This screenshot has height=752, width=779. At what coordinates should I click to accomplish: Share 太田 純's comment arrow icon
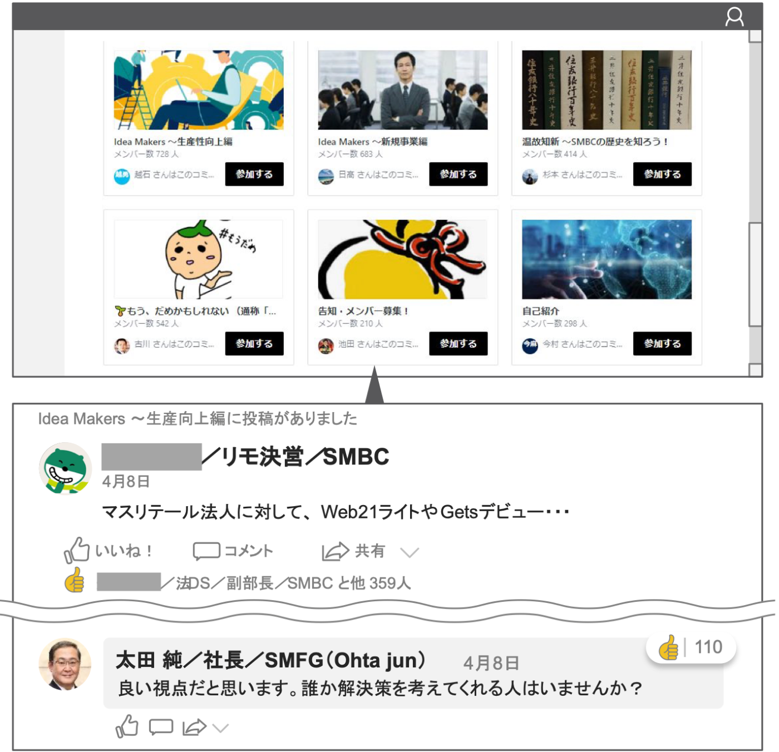coord(194,727)
